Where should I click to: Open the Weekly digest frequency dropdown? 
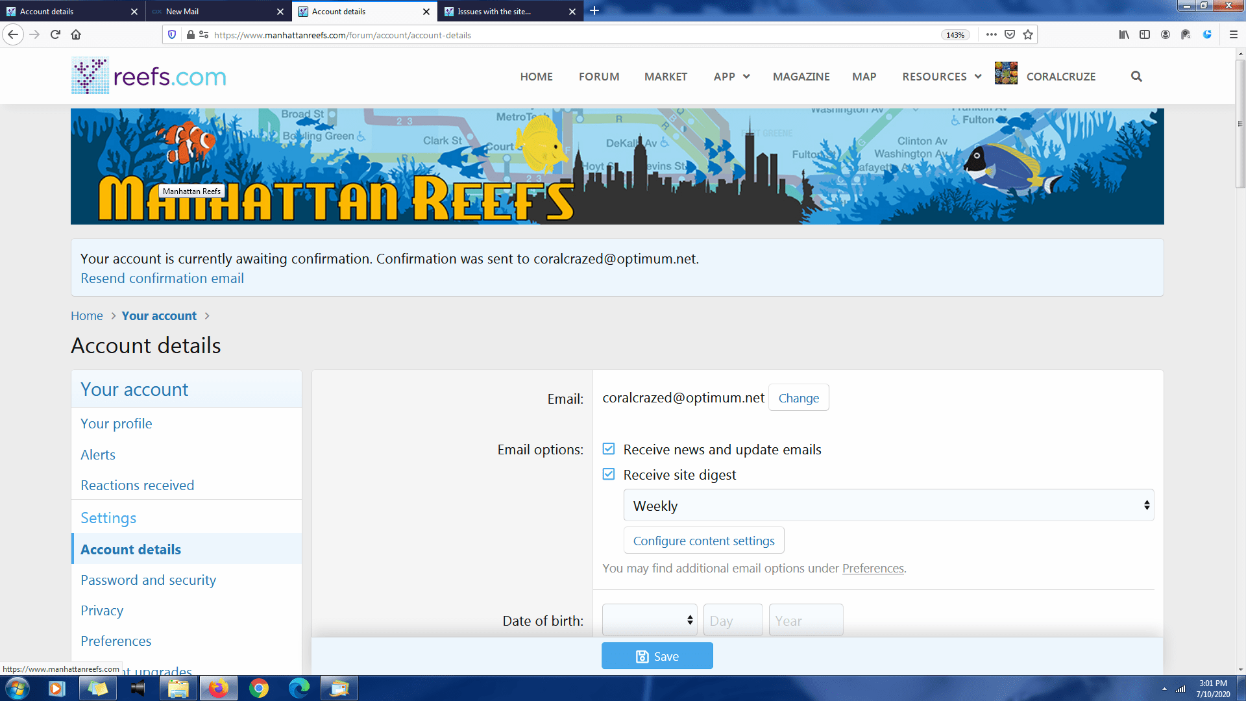click(x=888, y=506)
